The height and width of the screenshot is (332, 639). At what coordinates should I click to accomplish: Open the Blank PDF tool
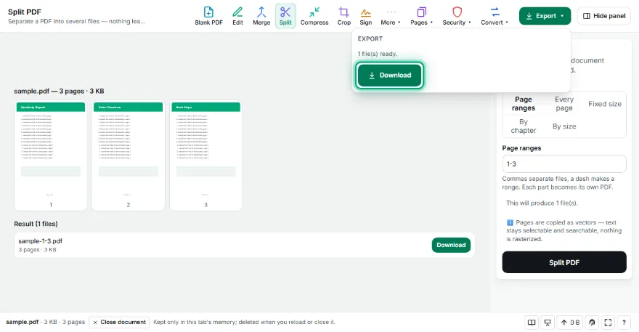click(x=208, y=16)
